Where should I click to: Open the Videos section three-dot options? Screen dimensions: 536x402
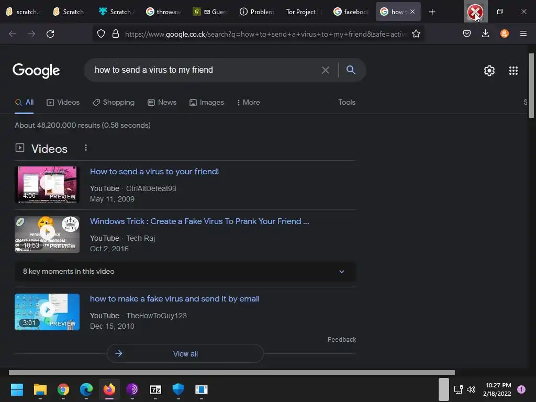[x=86, y=148]
